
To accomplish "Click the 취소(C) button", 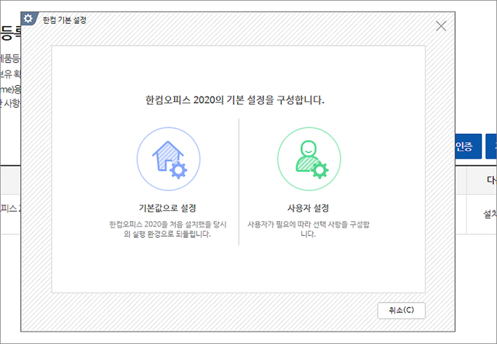I will click(x=401, y=311).
